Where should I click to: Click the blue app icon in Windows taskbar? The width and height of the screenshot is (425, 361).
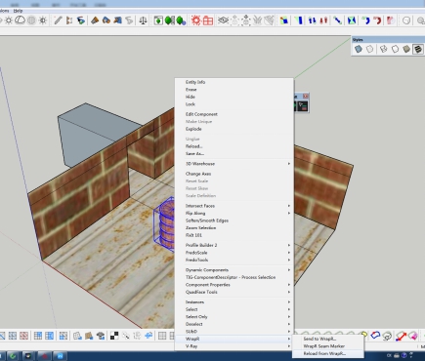point(60,356)
